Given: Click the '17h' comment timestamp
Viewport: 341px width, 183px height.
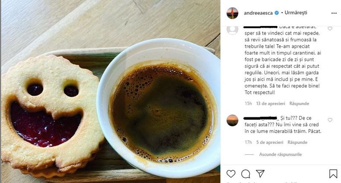Looking at the screenshot, I should pos(248,142).
